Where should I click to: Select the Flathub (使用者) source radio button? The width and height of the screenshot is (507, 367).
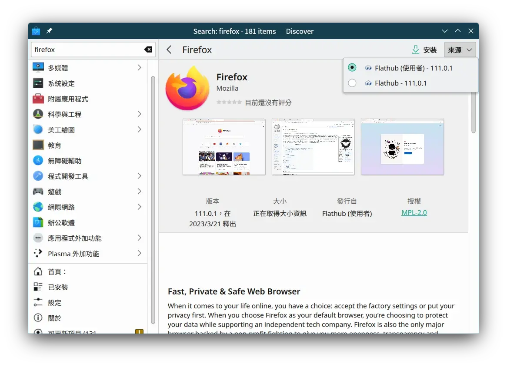352,67
